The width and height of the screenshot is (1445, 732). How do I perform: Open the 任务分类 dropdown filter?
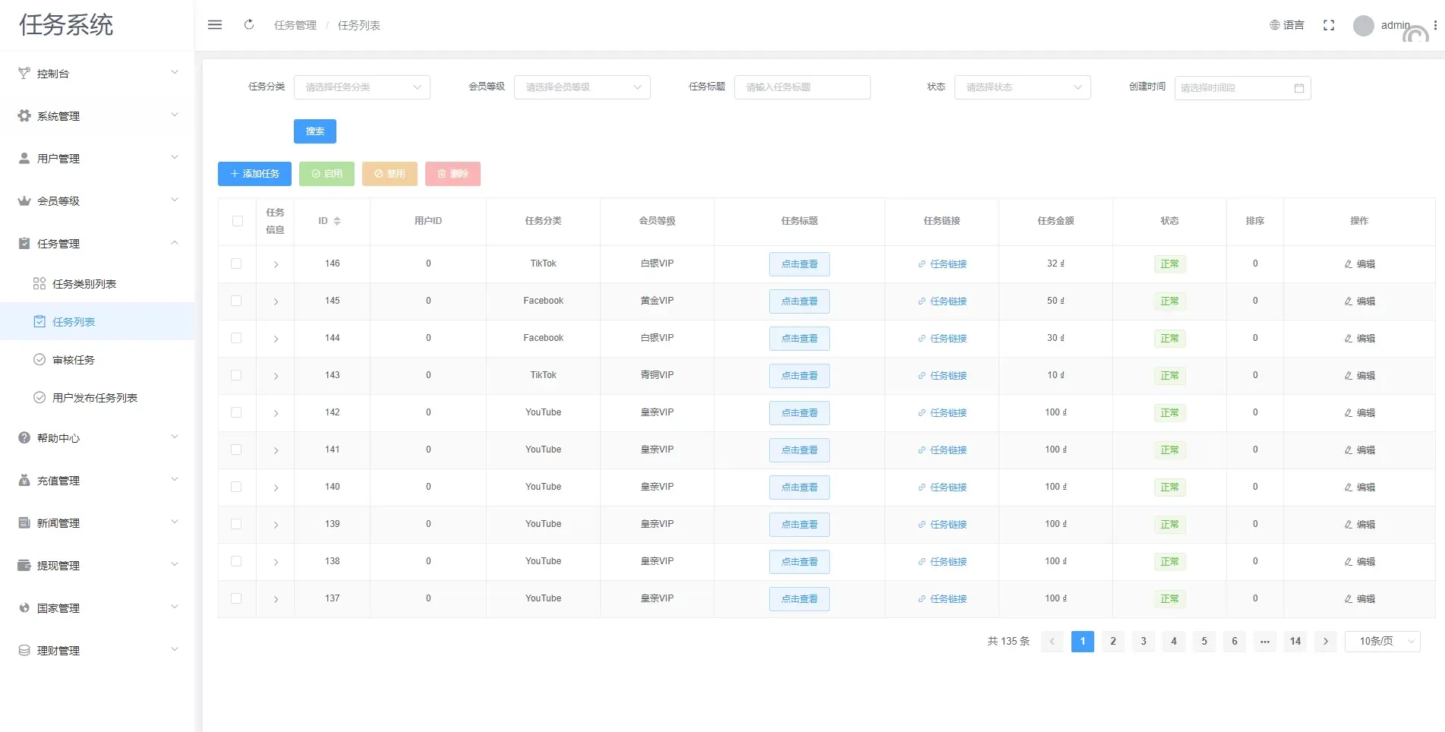tap(361, 87)
